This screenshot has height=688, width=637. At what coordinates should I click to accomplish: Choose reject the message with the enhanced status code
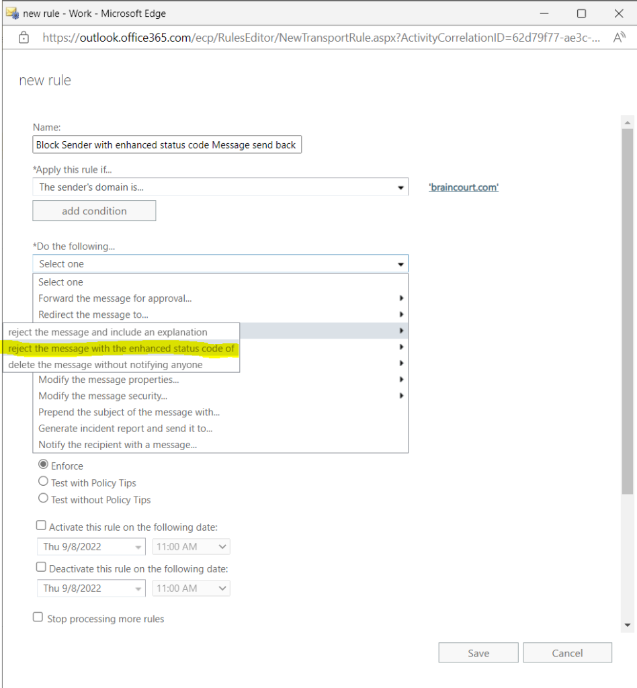121,349
